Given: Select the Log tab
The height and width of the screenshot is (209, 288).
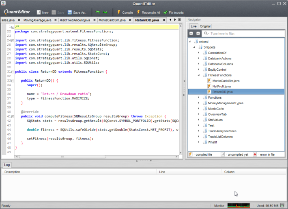Looking at the screenshot, I should (x=7, y=165).
